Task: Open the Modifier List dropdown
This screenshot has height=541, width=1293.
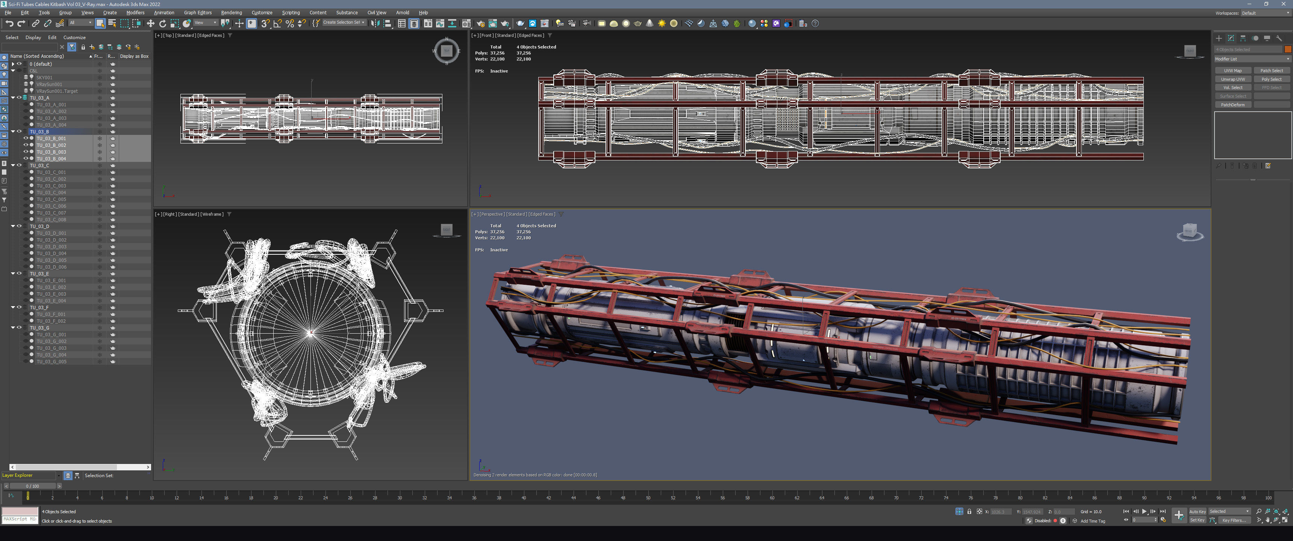Action: (x=1252, y=59)
